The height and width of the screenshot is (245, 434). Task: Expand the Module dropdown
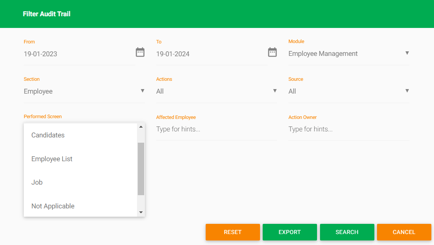[349, 54]
